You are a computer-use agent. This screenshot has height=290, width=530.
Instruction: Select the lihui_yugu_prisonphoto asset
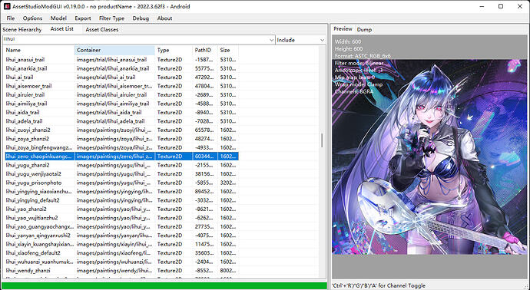(121, 183)
